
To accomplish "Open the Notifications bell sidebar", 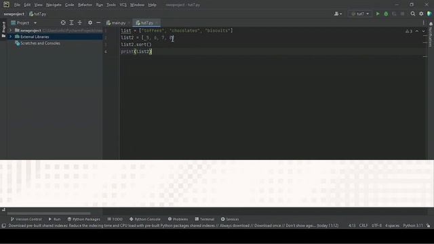I will 431,24.
